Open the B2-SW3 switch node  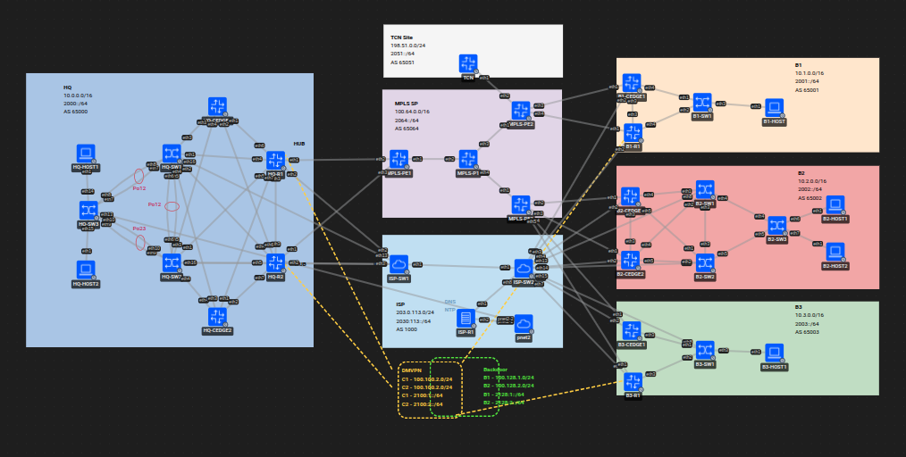click(777, 226)
